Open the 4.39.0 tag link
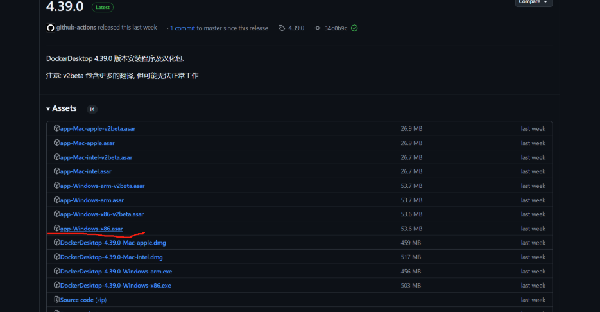This screenshot has height=312, width=600. [296, 28]
